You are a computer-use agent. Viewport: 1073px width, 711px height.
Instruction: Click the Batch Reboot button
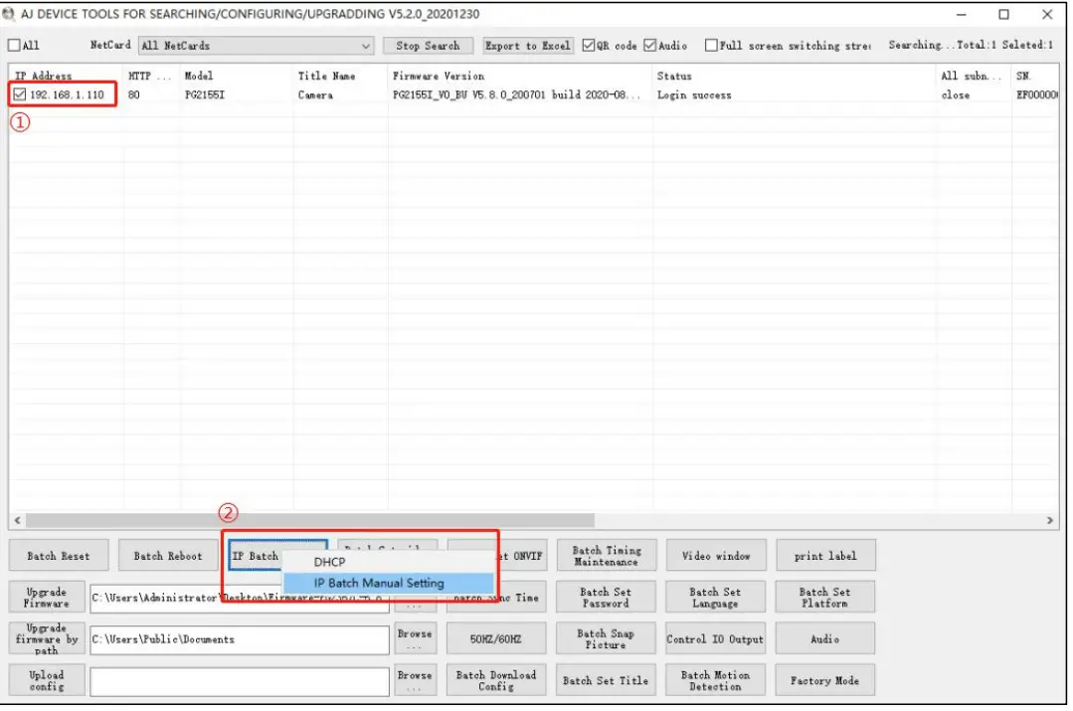[168, 556]
